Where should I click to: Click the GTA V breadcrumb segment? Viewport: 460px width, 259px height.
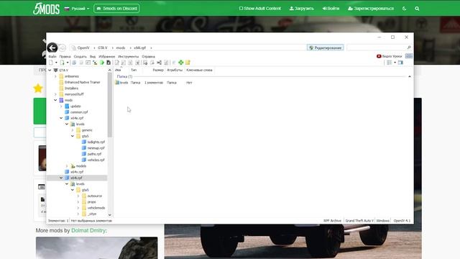pyautogui.click(x=103, y=47)
